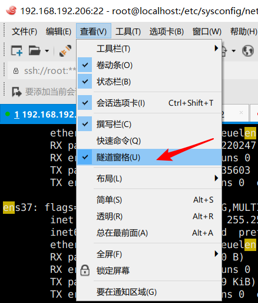The image size is (258, 303).
Task: Click the add session arrow icon
Action: pyautogui.click(x=16, y=92)
